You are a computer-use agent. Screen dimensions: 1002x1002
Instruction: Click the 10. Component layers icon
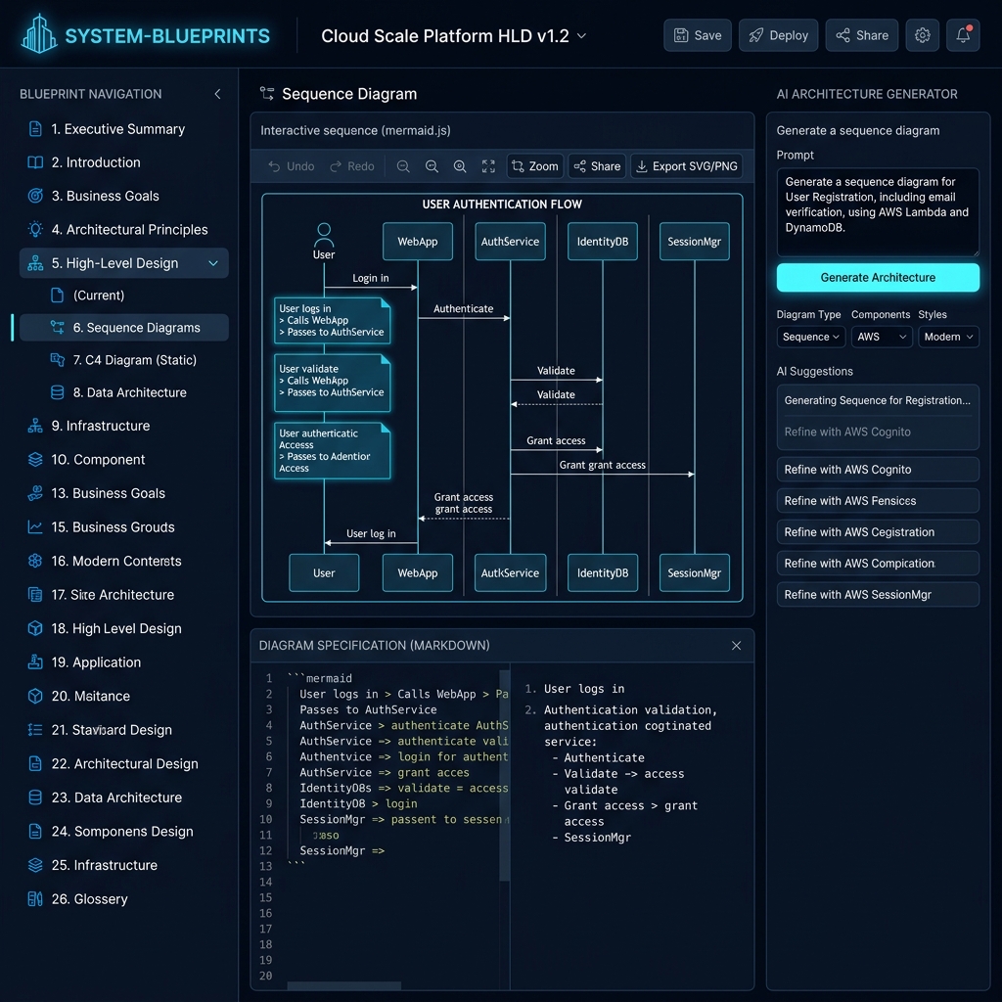[x=36, y=460]
